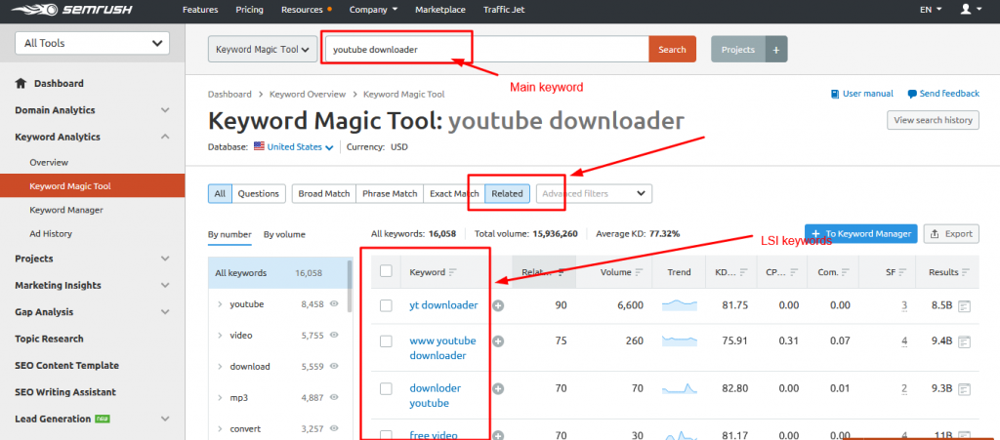Select the Related match tab

(507, 193)
